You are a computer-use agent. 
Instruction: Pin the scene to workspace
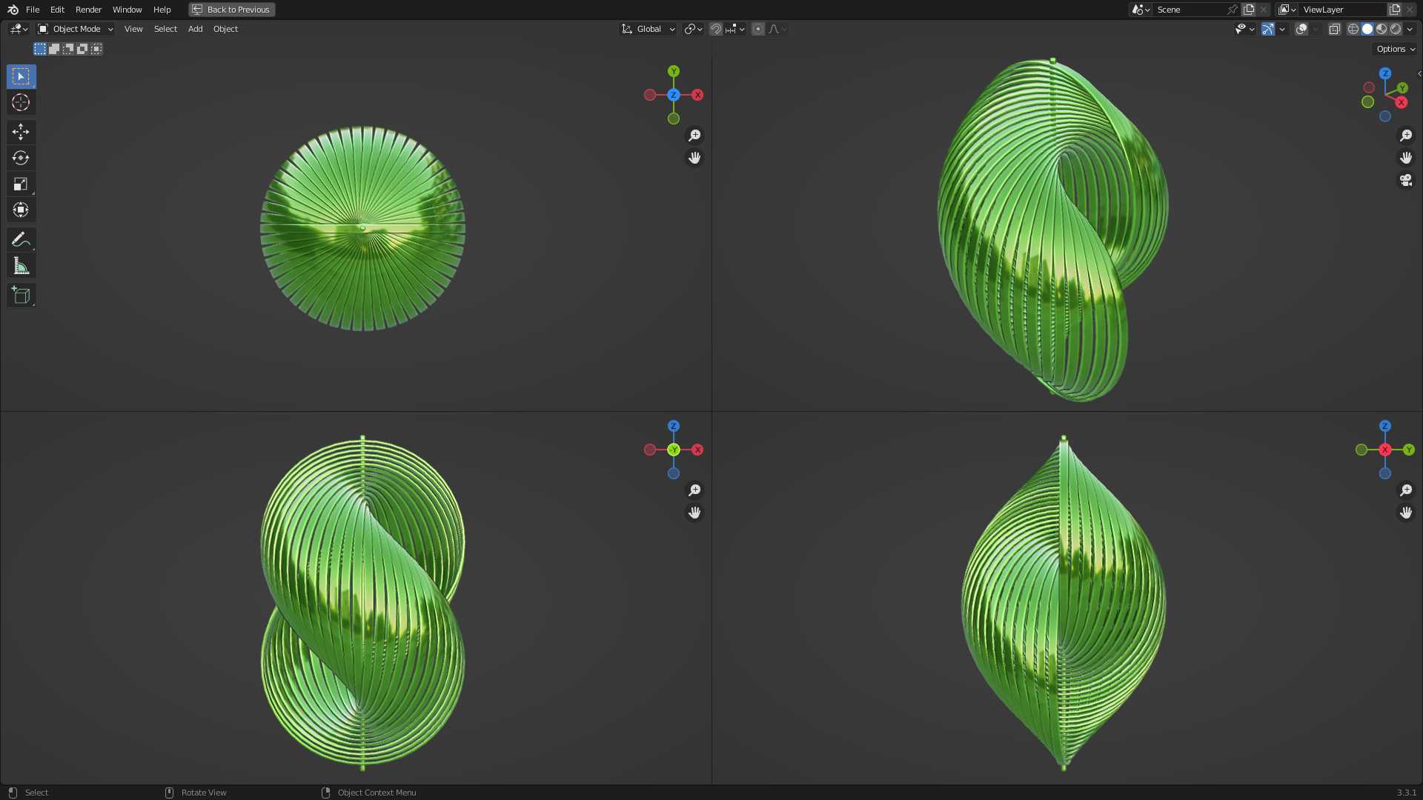[x=1232, y=10]
